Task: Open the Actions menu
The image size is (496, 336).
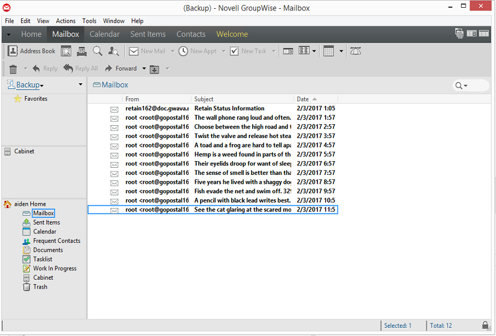Action: tap(66, 21)
